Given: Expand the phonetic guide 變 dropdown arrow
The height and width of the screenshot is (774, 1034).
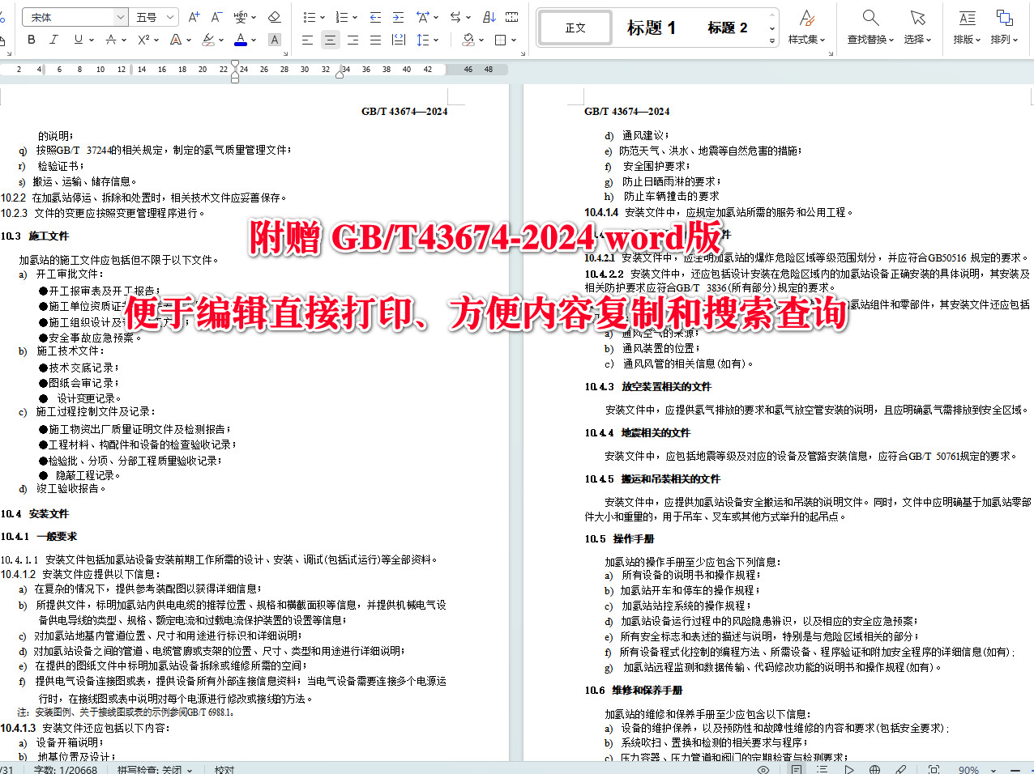Looking at the screenshot, I should point(254,17).
